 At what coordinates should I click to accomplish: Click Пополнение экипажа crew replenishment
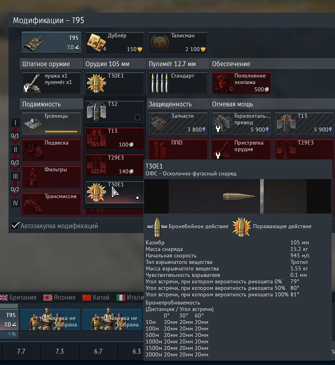[x=241, y=83]
